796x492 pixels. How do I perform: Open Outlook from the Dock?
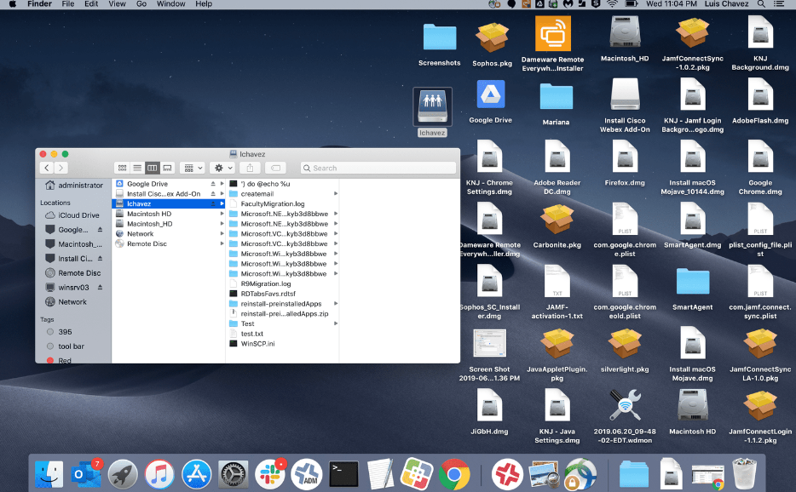[86, 474]
